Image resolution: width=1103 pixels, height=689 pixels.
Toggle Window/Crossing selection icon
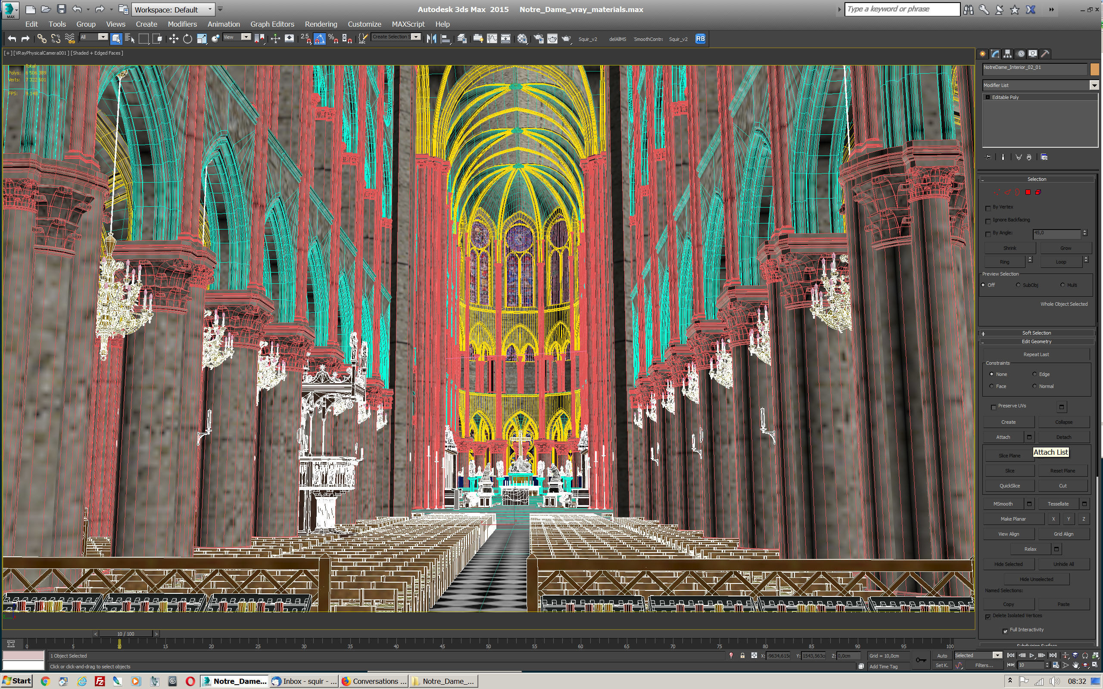157,39
